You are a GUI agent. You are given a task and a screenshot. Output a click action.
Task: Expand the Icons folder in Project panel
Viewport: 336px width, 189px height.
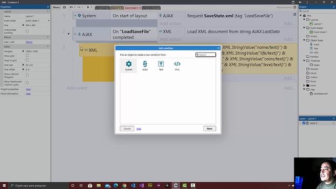tap(304, 85)
